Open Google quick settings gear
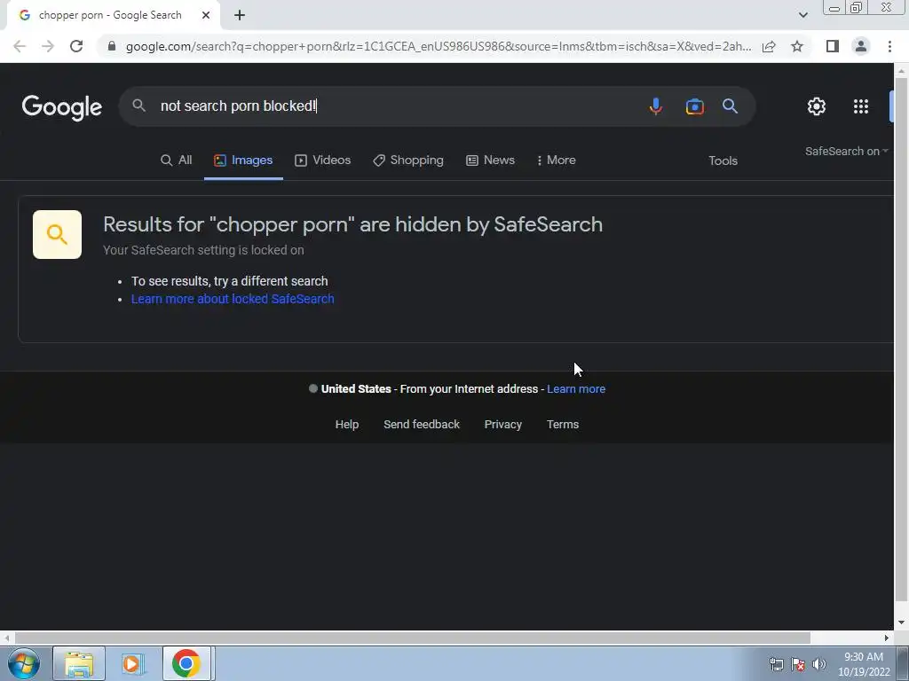The height and width of the screenshot is (681, 909). coord(817,106)
